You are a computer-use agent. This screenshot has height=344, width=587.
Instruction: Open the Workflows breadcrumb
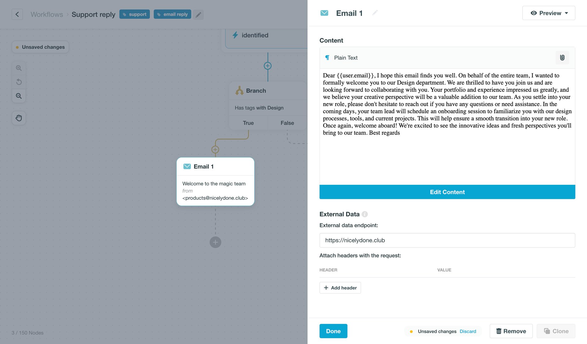point(46,14)
